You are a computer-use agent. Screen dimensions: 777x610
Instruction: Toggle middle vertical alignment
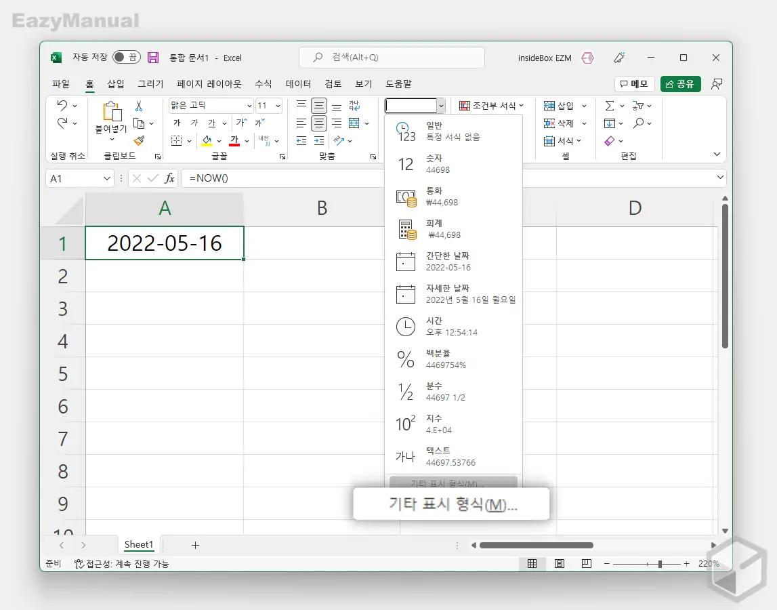[318, 106]
